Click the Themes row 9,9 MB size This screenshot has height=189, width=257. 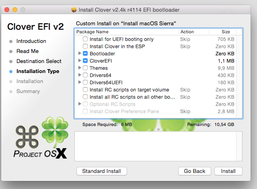point(226,68)
